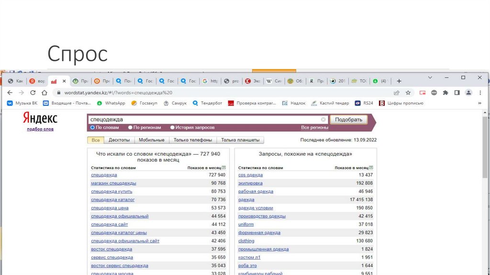Image resolution: width=490 pixels, height=275 pixels.
Task: Open the home page icon
Action: (45, 92)
